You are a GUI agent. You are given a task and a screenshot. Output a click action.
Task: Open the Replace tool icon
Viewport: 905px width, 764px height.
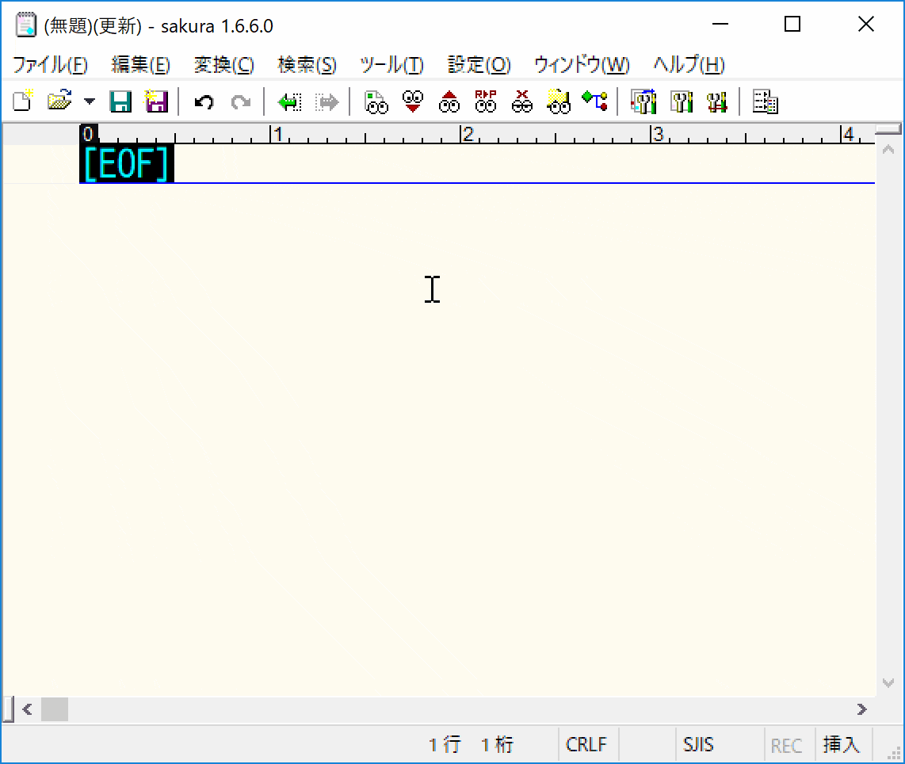click(x=485, y=101)
